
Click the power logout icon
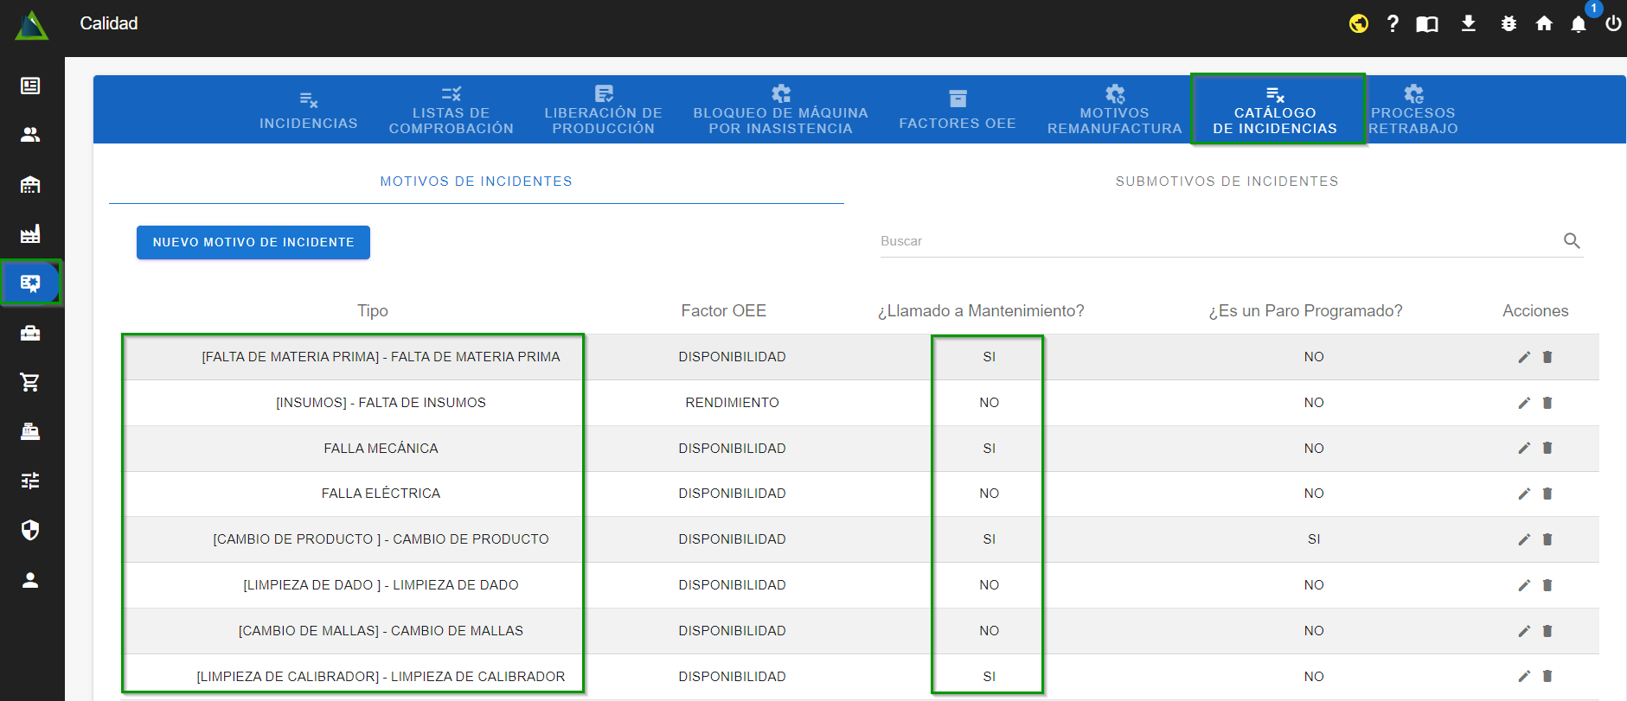[x=1613, y=24]
